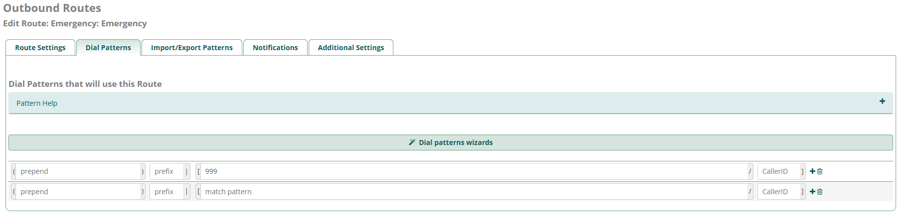Open the Additional Settings tab
901x220 pixels.
pos(351,48)
